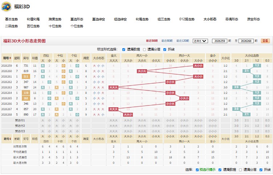
Task: Toggle bottom 折线 checkbox
Action: tap(261, 170)
